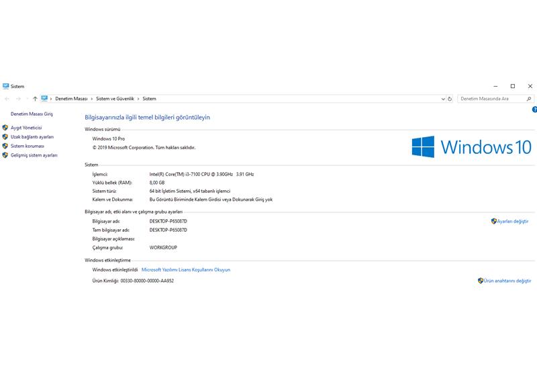Select Denetim Masası in the breadcrumb
This screenshot has width=537, height=375.
(71, 99)
